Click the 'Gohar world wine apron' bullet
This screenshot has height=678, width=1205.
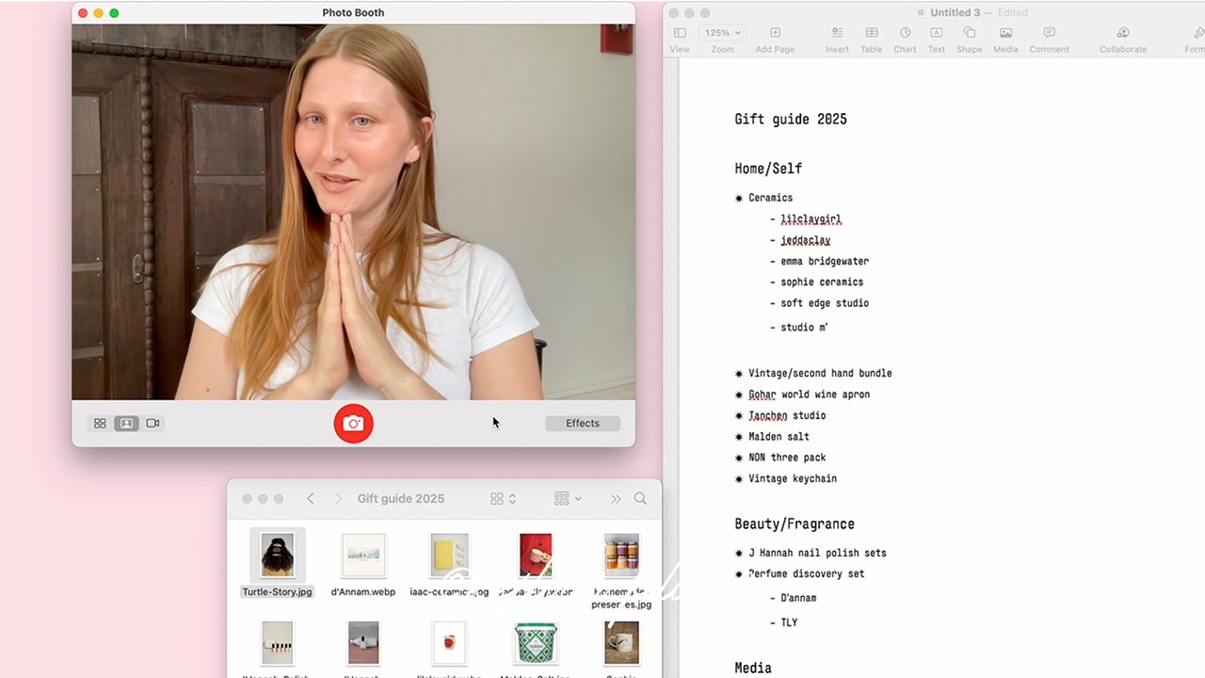point(809,395)
